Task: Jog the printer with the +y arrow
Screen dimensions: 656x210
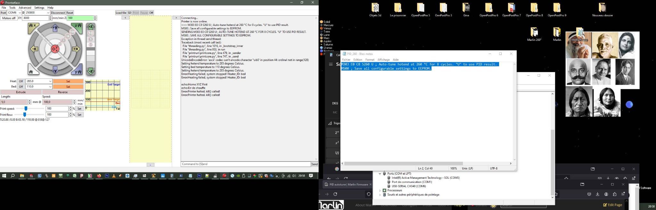Action: [55, 28]
